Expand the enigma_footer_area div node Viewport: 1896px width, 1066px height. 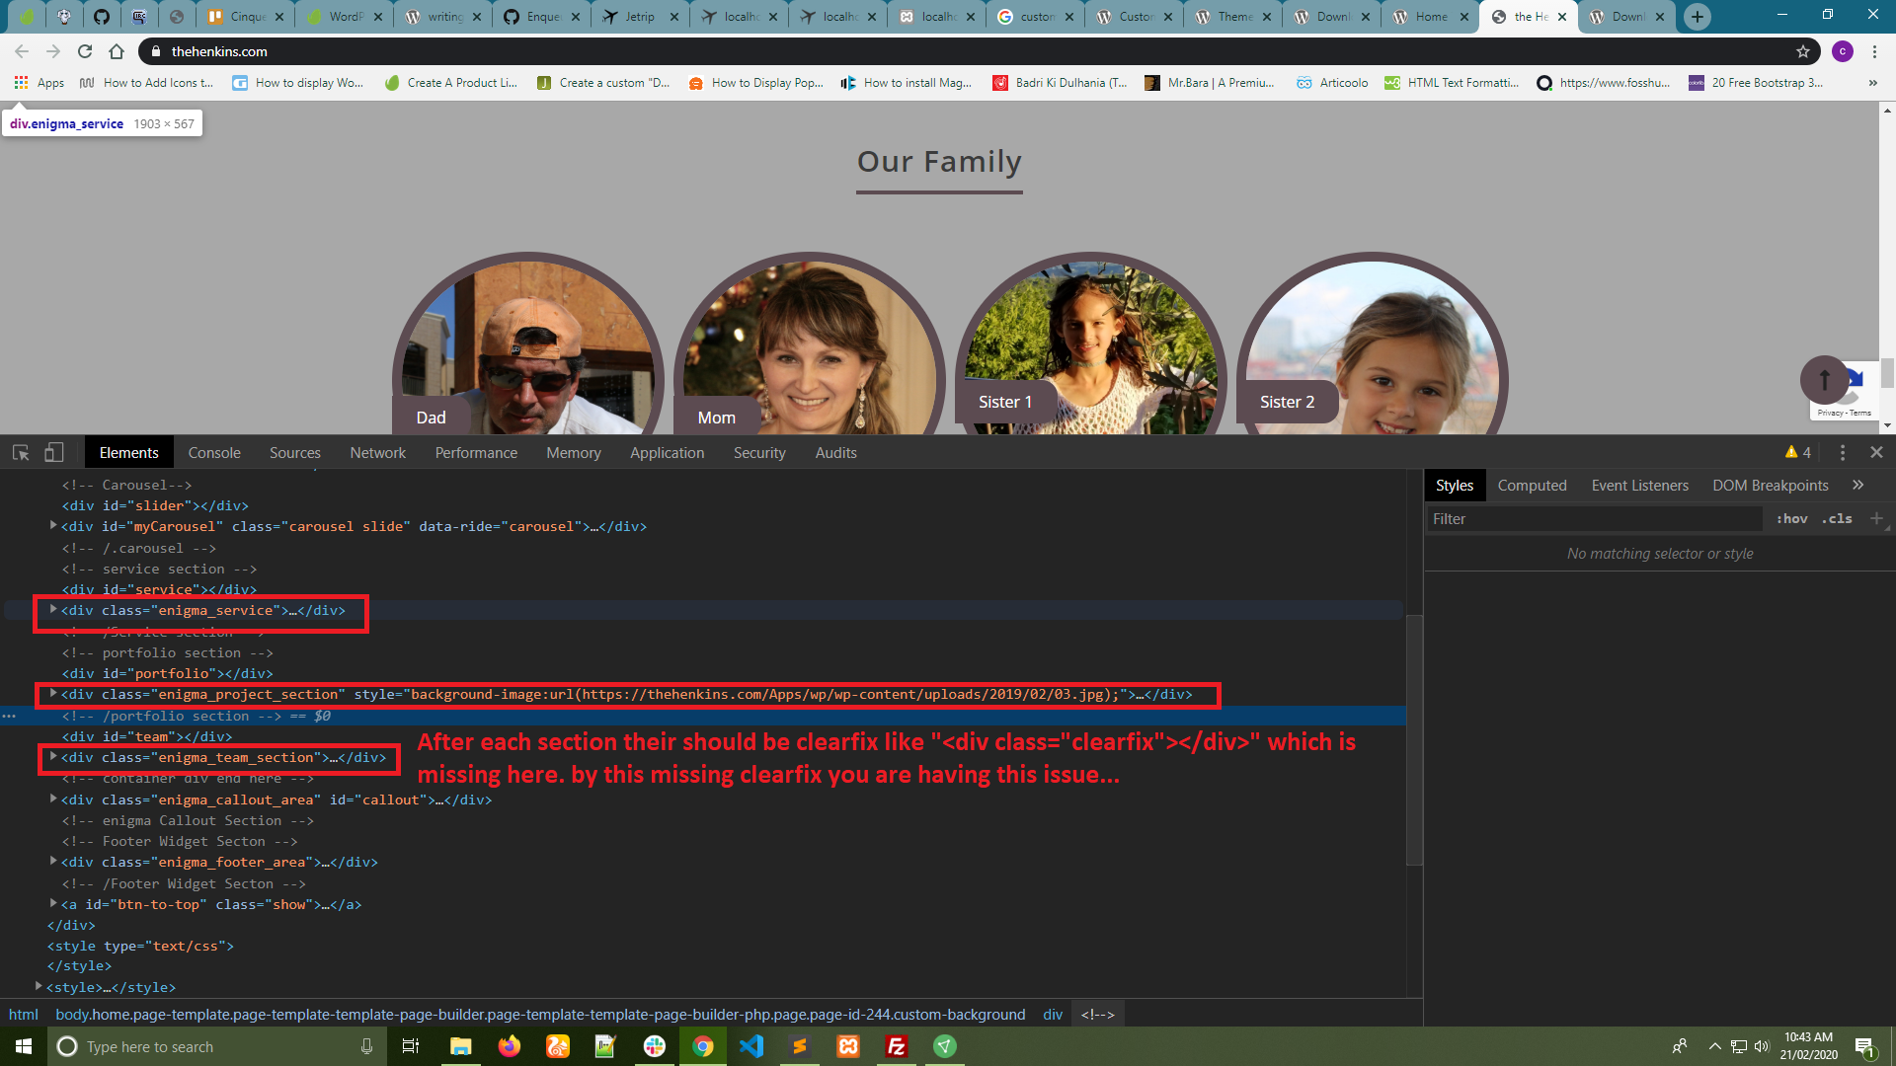click(53, 862)
